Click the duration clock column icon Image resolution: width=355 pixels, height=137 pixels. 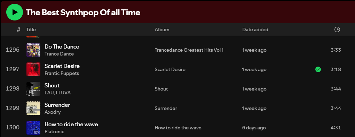pos(337,29)
